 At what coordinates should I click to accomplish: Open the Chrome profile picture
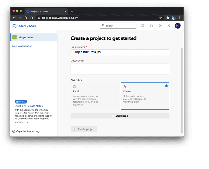coord(174,18)
